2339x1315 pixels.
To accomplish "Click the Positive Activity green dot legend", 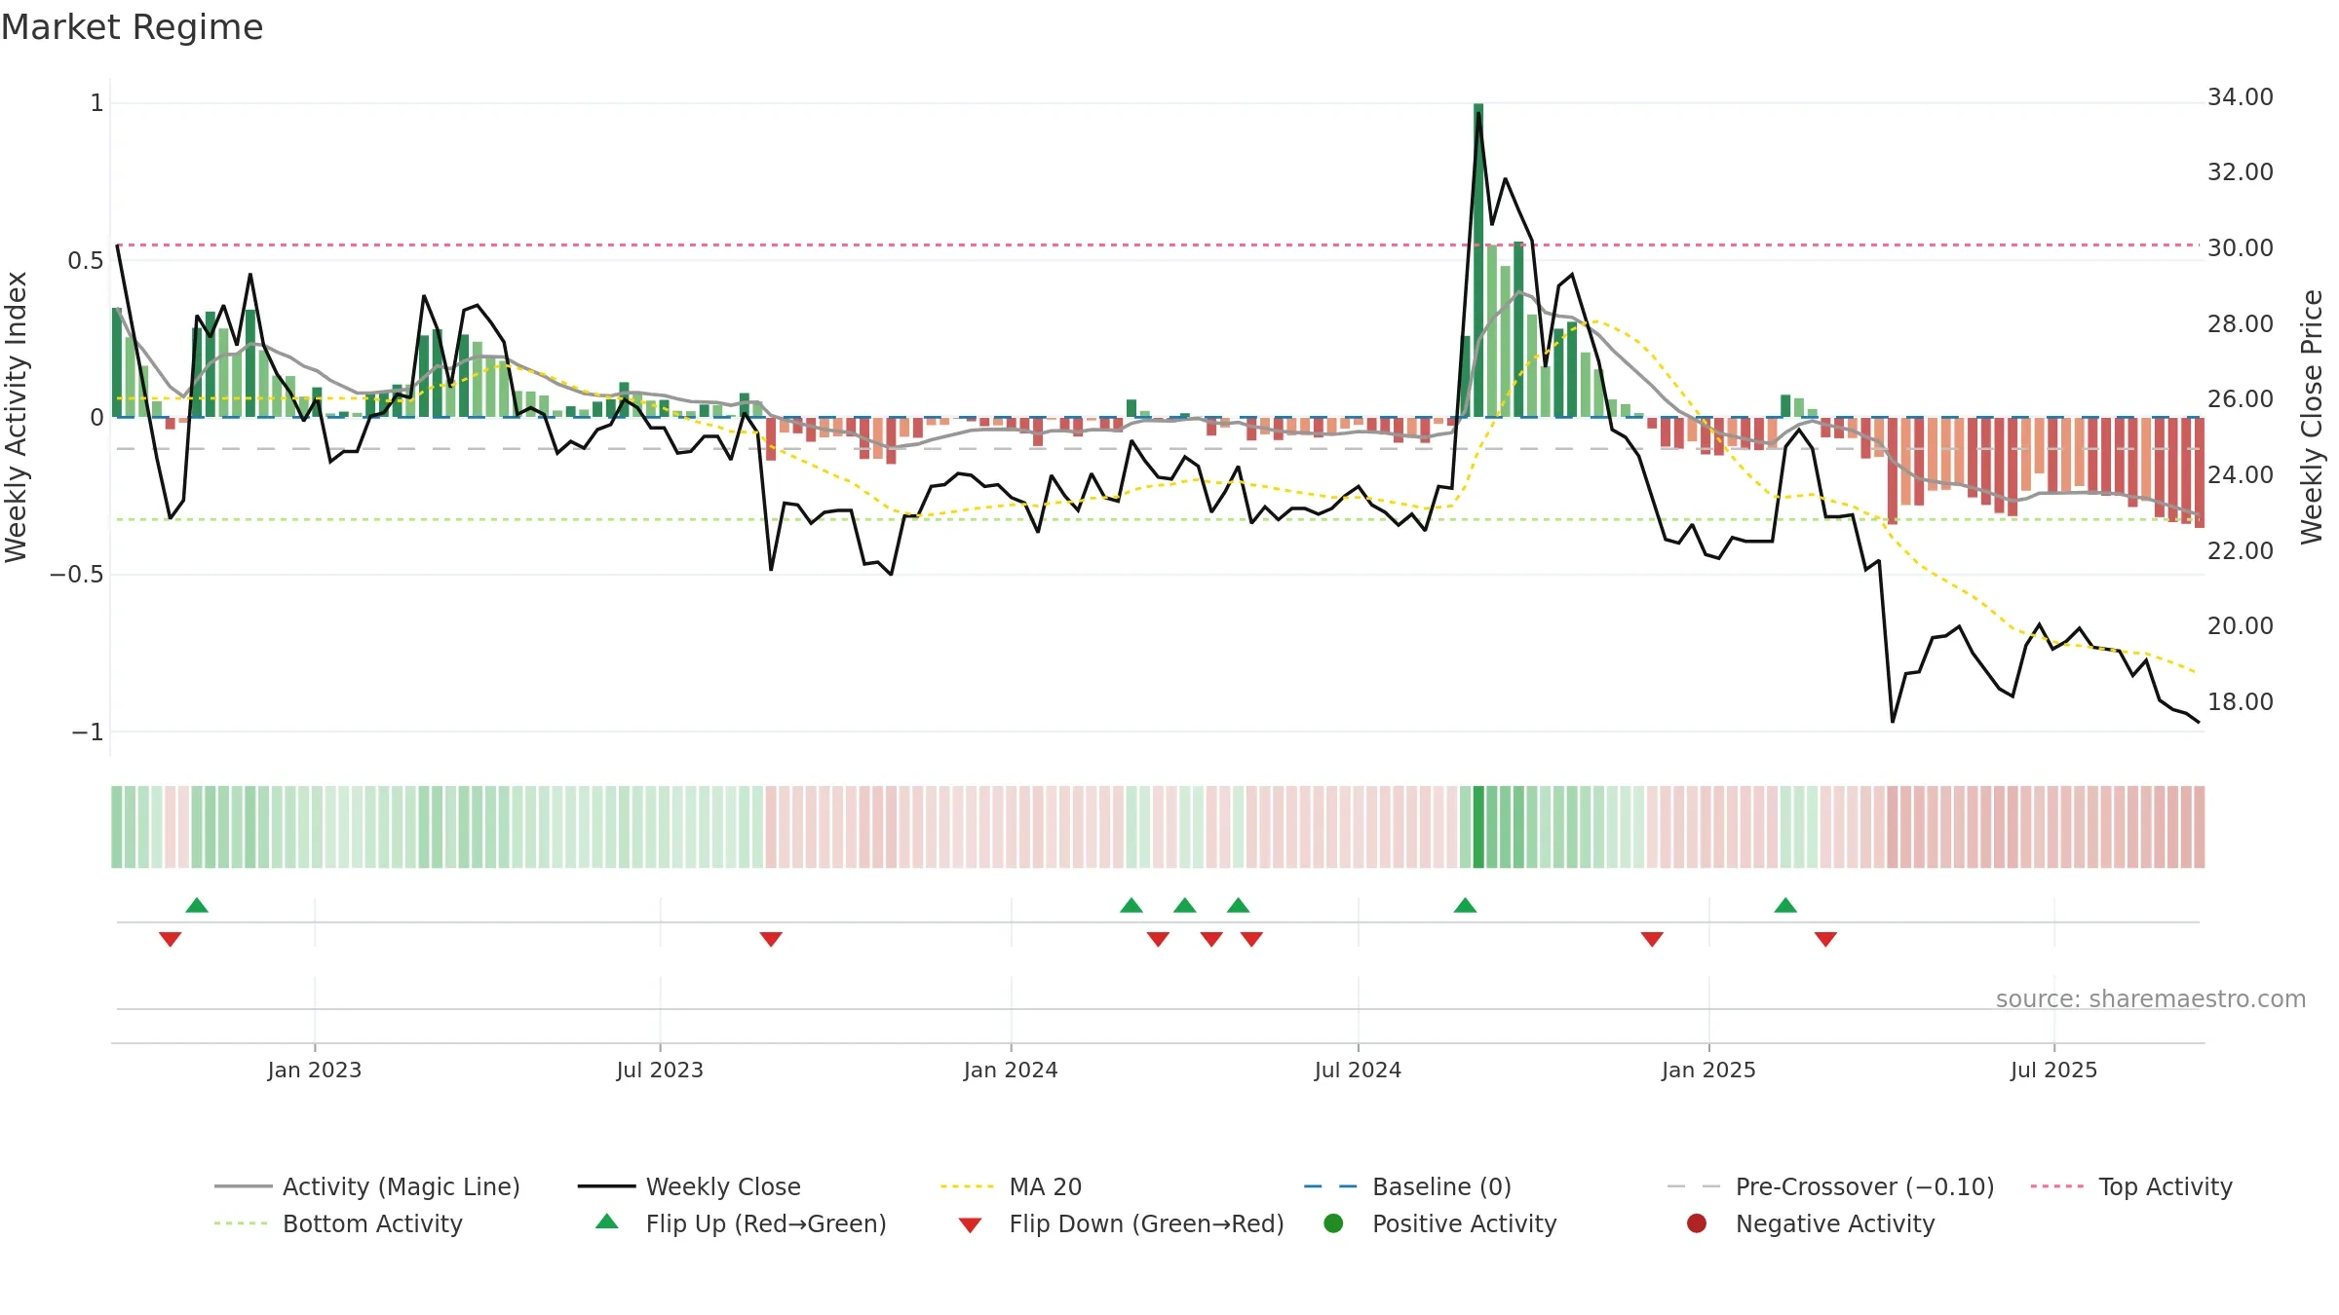I will (1333, 1223).
